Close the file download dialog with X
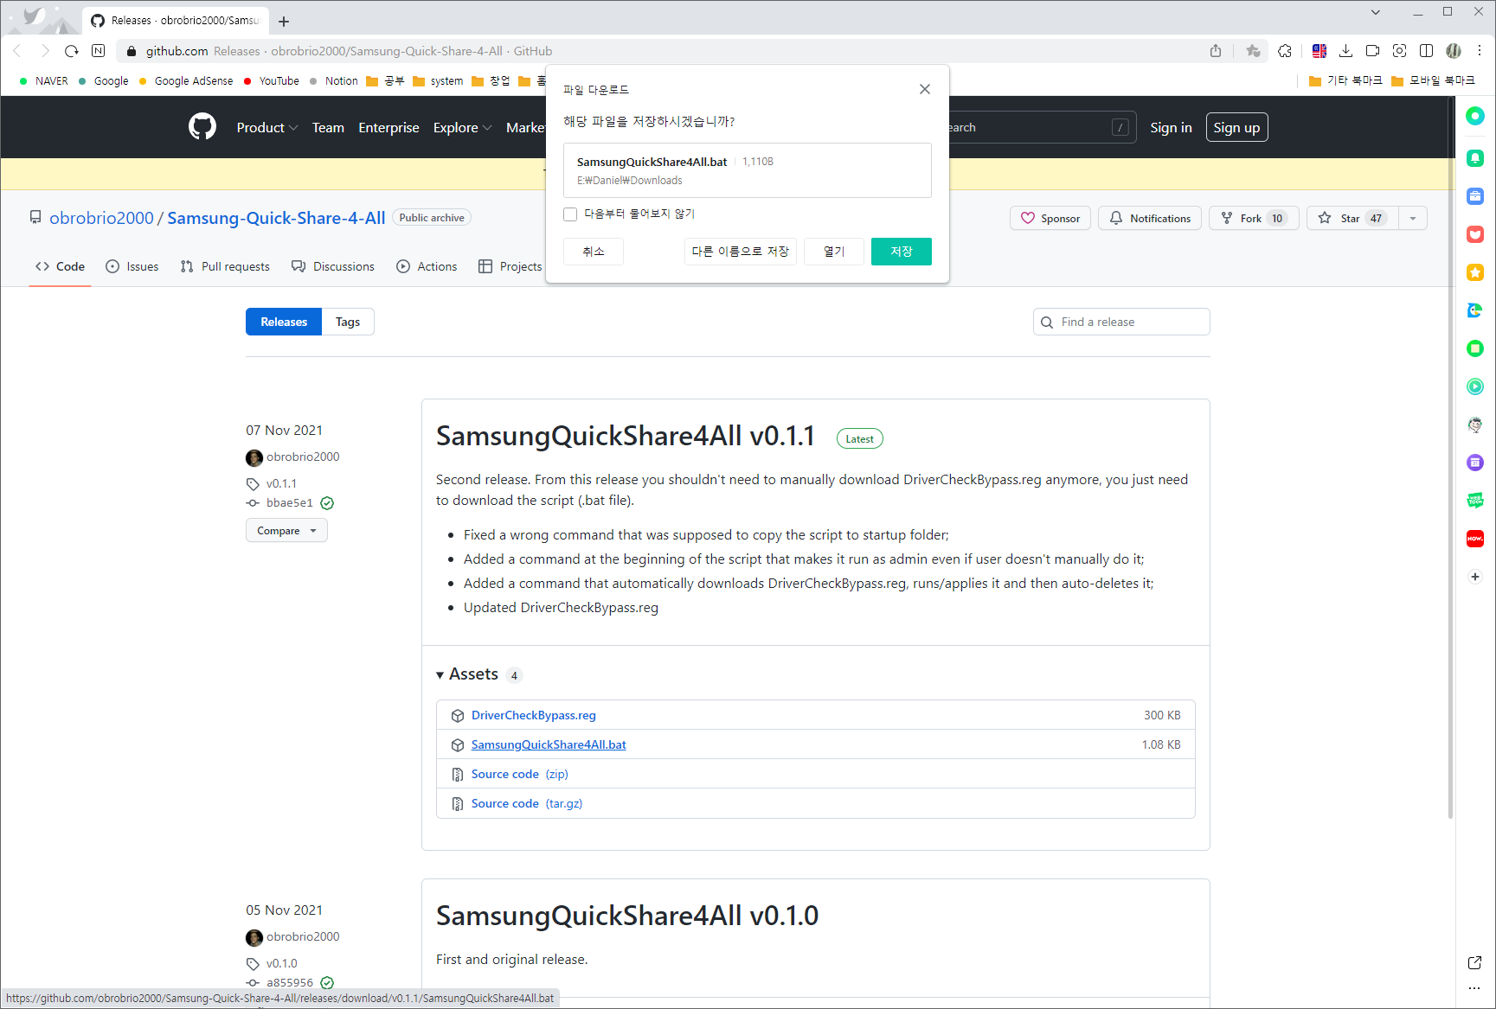Screen dimensions: 1496x1009 925,89
